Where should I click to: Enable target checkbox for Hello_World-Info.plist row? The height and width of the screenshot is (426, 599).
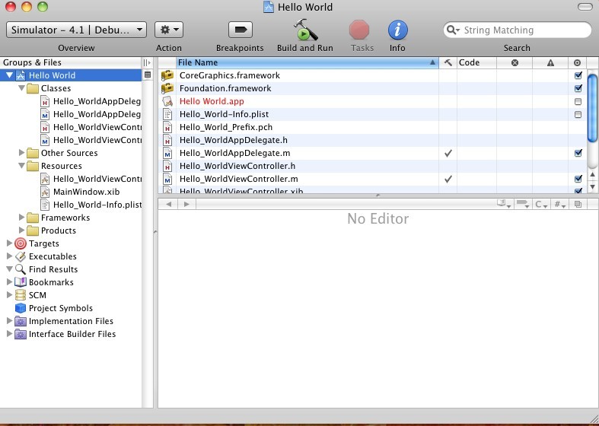(x=578, y=115)
